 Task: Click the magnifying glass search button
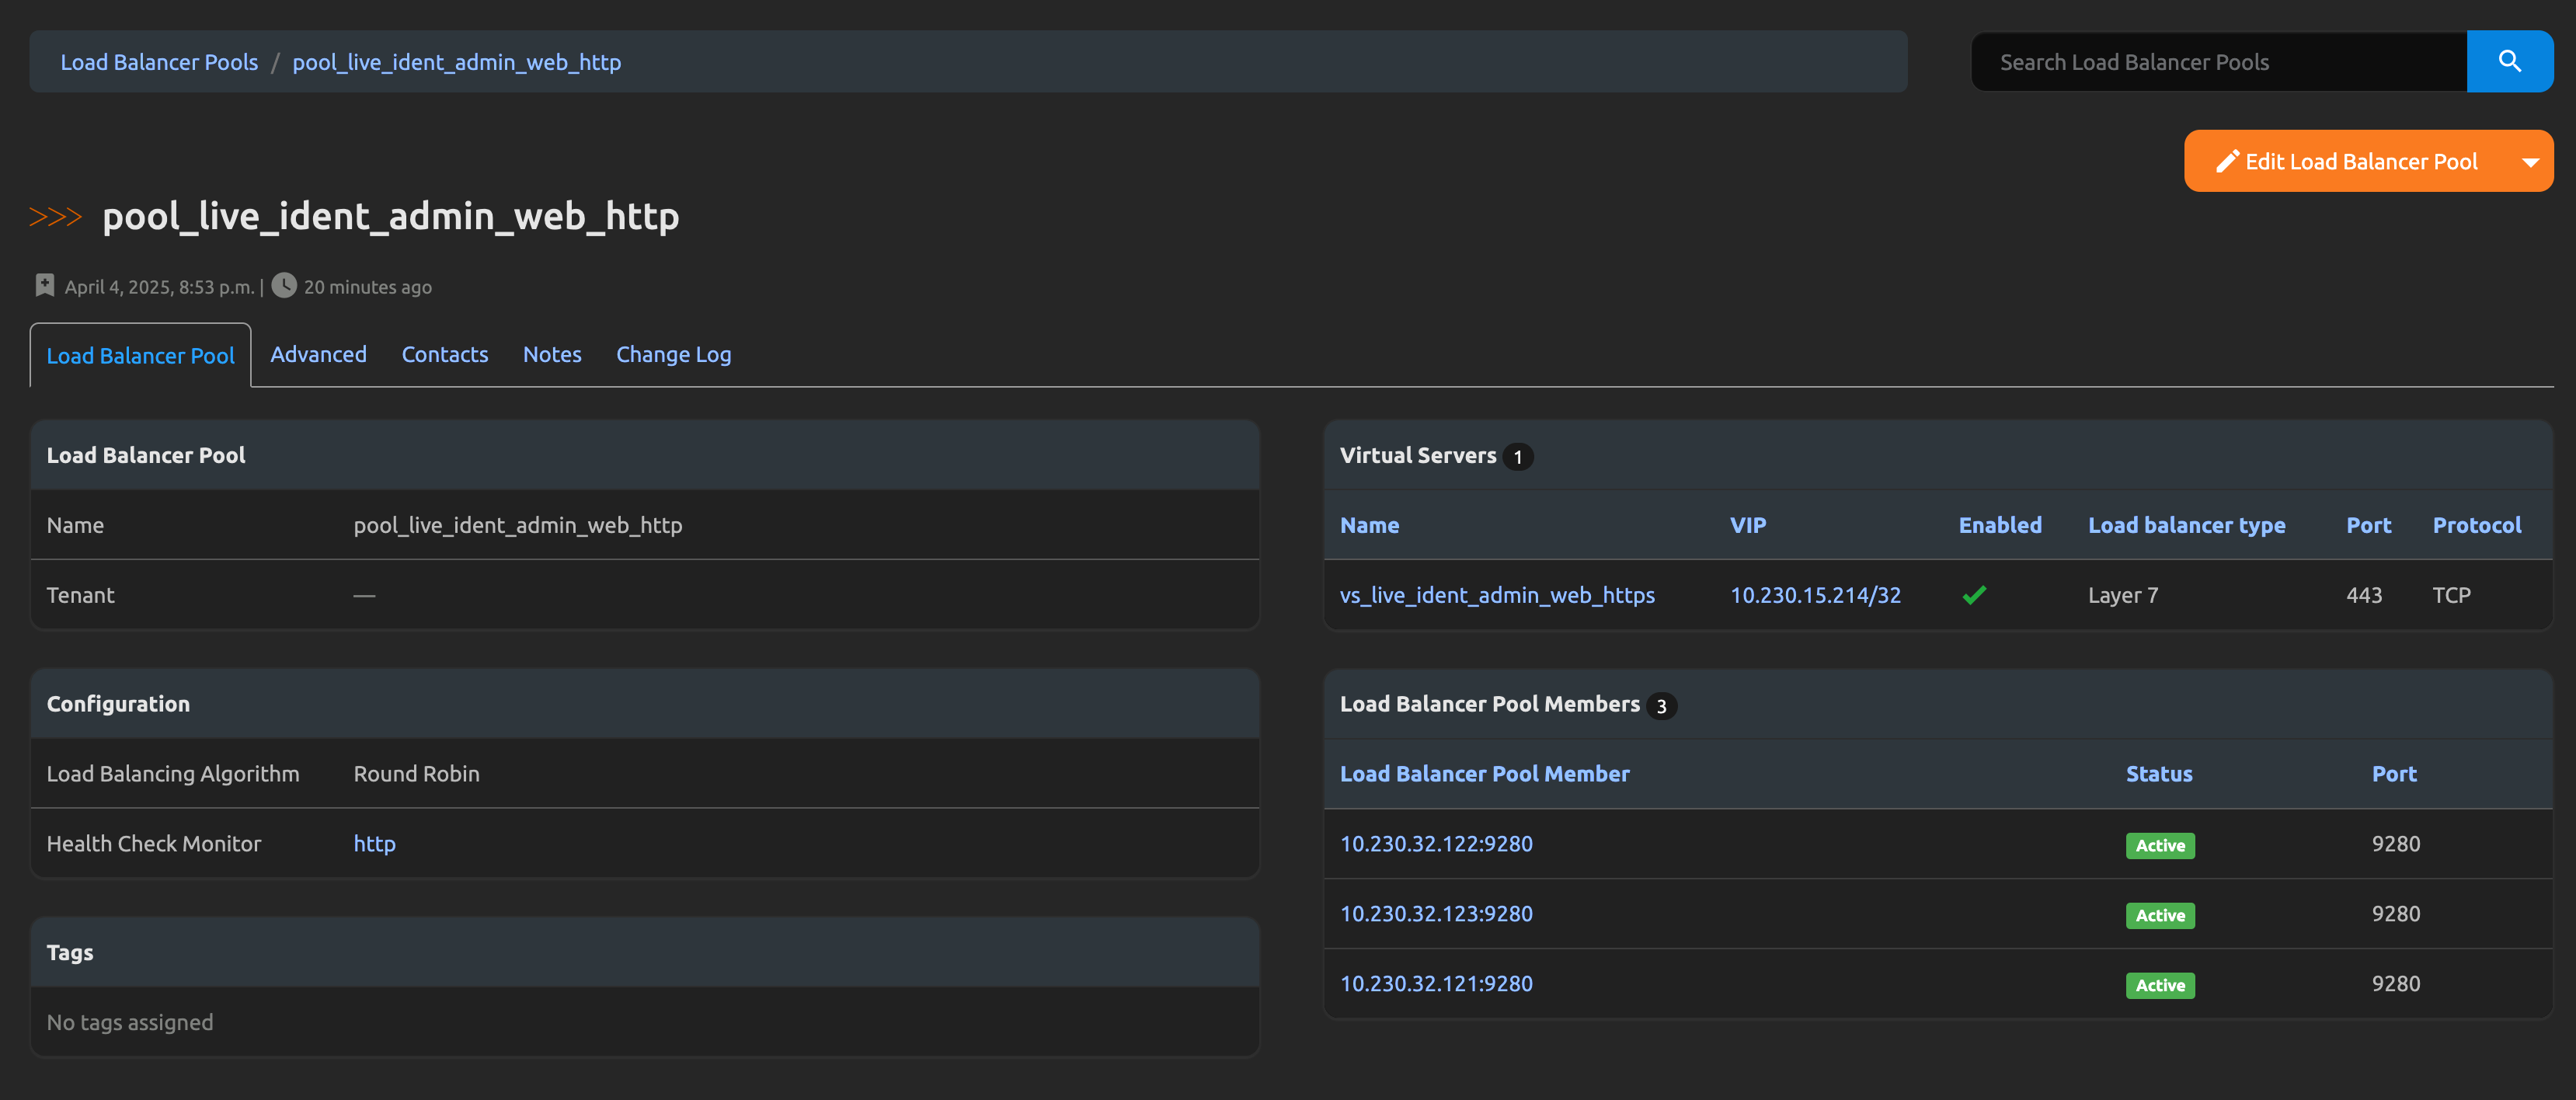tap(2509, 61)
